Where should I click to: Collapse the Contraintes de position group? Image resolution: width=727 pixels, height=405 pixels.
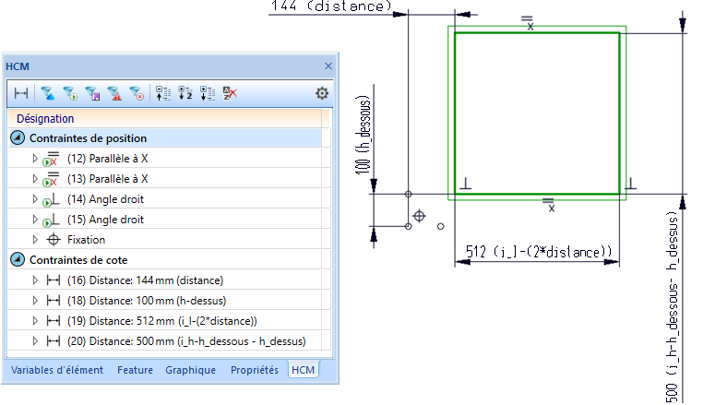tap(18, 138)
